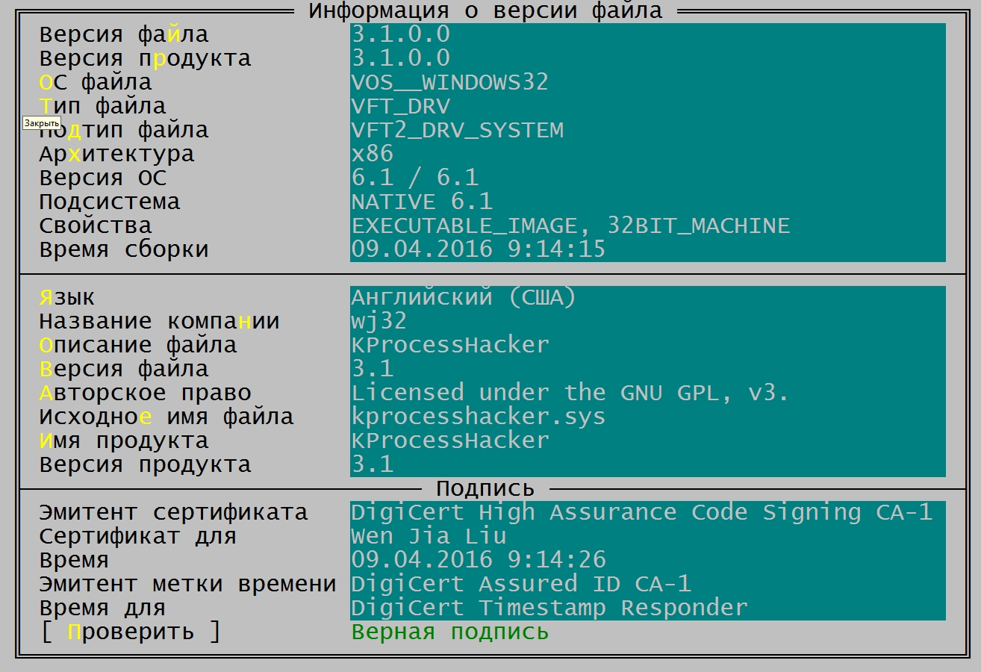Click the Название компании value wj32
The width and height of the screenshot is (981, 672).
point(648,321)
